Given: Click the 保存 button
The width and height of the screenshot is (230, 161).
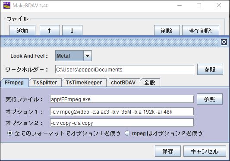Looking at the screenshot, I should point(168,151).
